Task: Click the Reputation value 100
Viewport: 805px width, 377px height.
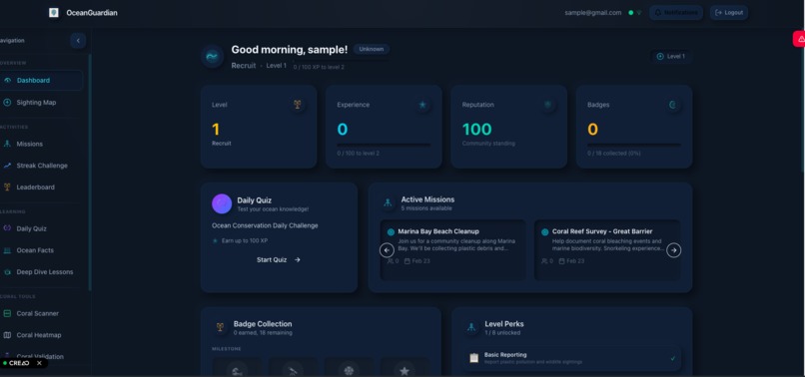Action: tap(477, 130)
